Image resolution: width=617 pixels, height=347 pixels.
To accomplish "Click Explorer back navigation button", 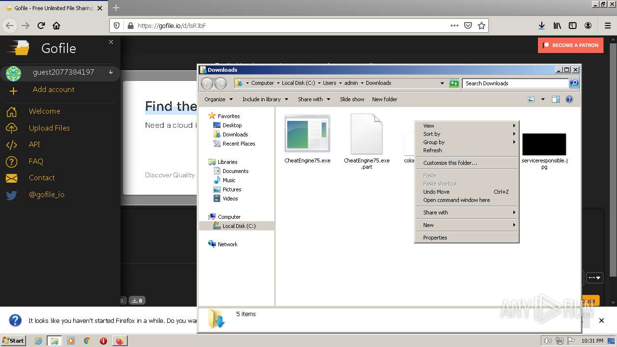I will click(207, 83).
